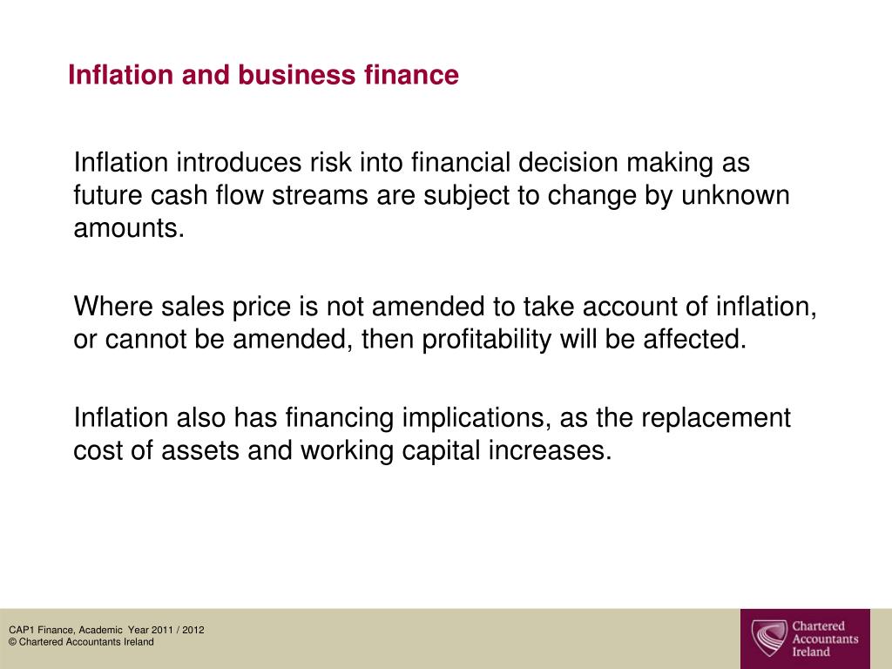Click the word 'amounts.' ending the first paragraph
The width and height of the screenshot is (892, 669).
point(129,228)
